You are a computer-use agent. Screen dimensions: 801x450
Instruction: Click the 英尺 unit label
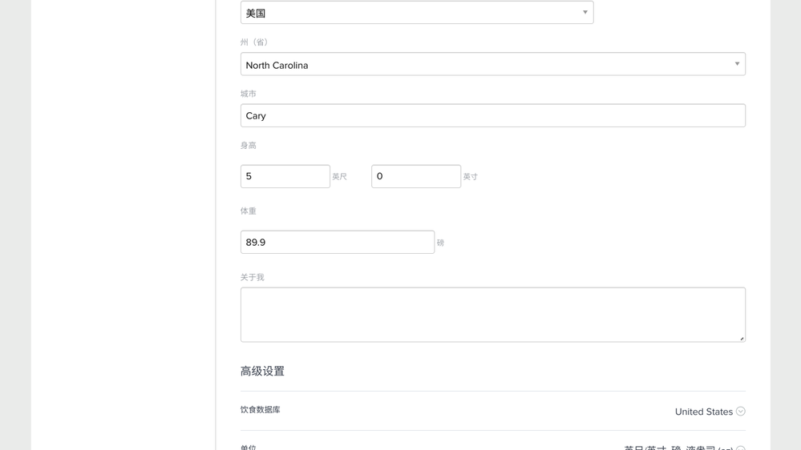(339, 177)
